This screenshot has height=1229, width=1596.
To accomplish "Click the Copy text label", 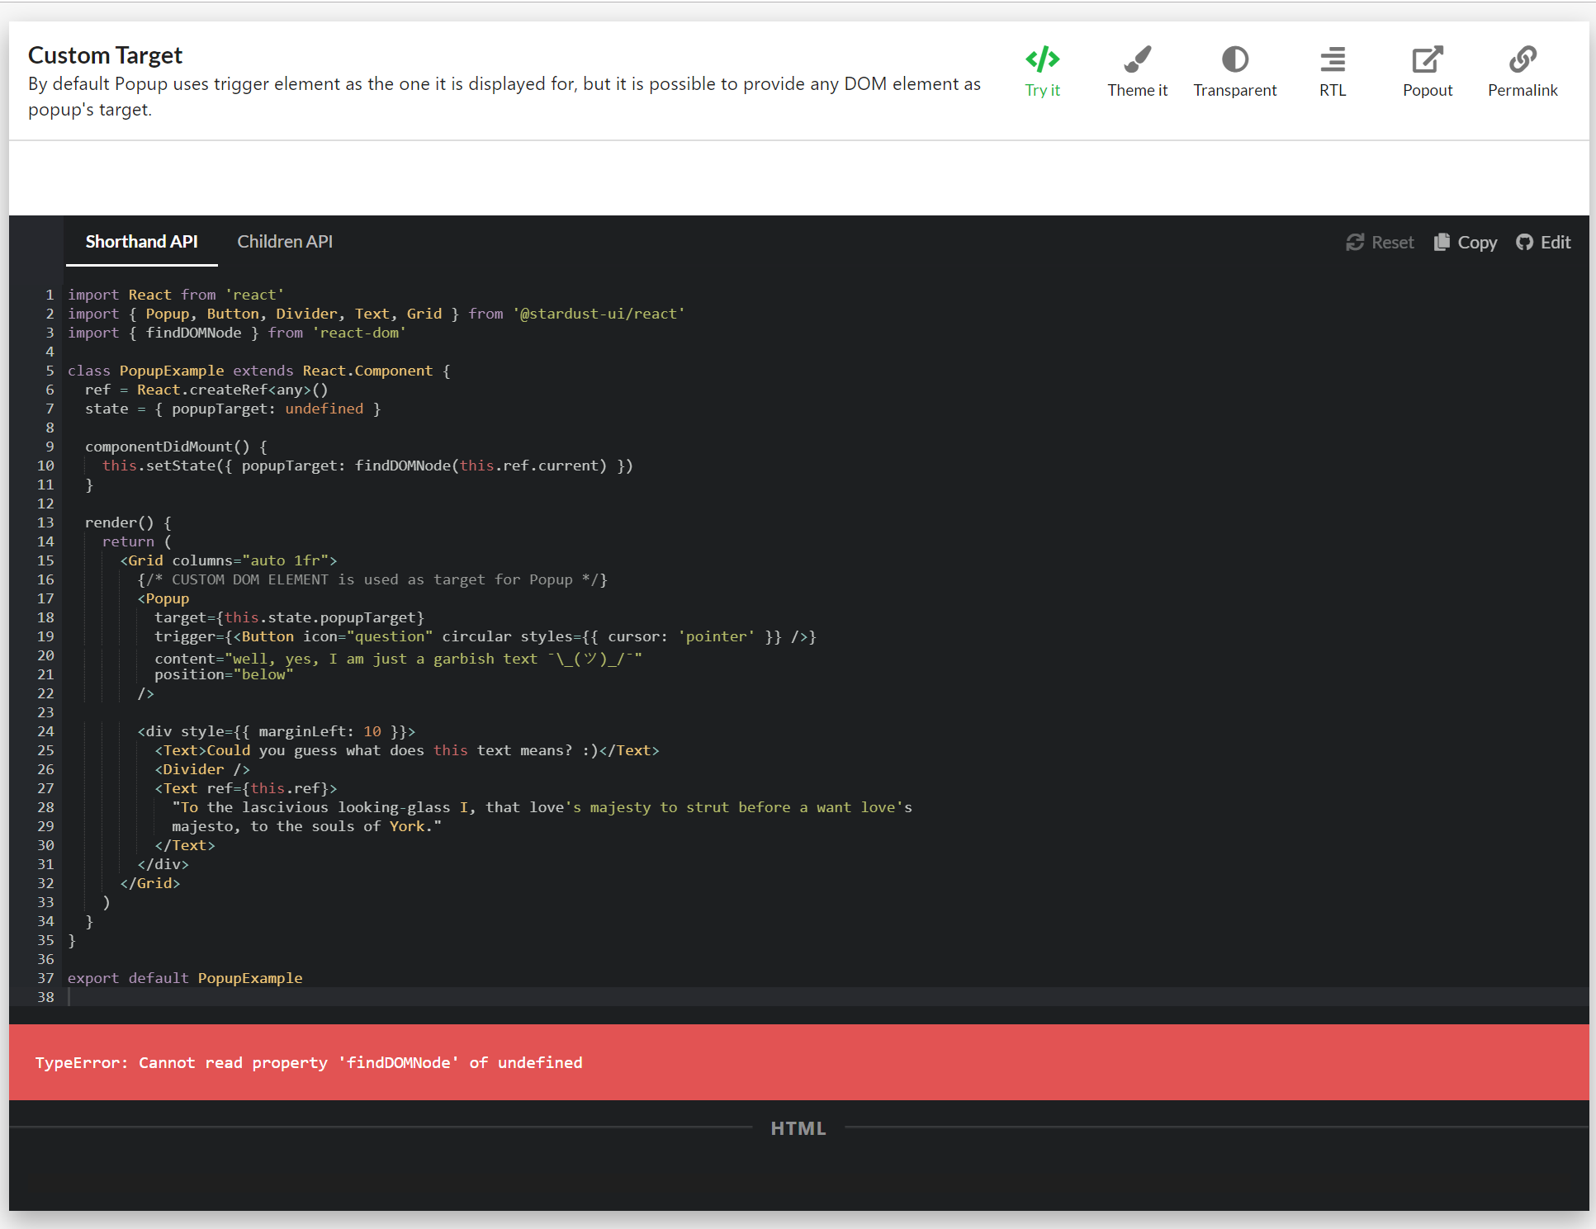I will (x=1477, y=242).
